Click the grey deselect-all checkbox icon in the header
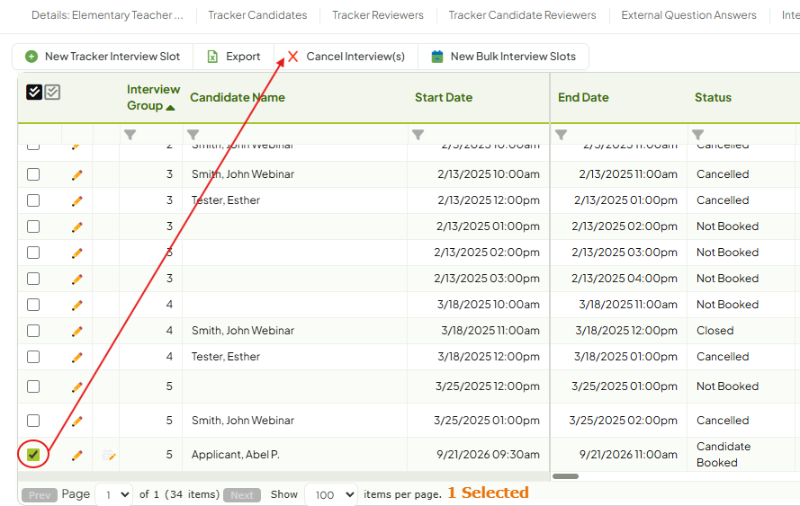Image resolution: width=800 pixels, height=506 pixels. coord(52,92)
